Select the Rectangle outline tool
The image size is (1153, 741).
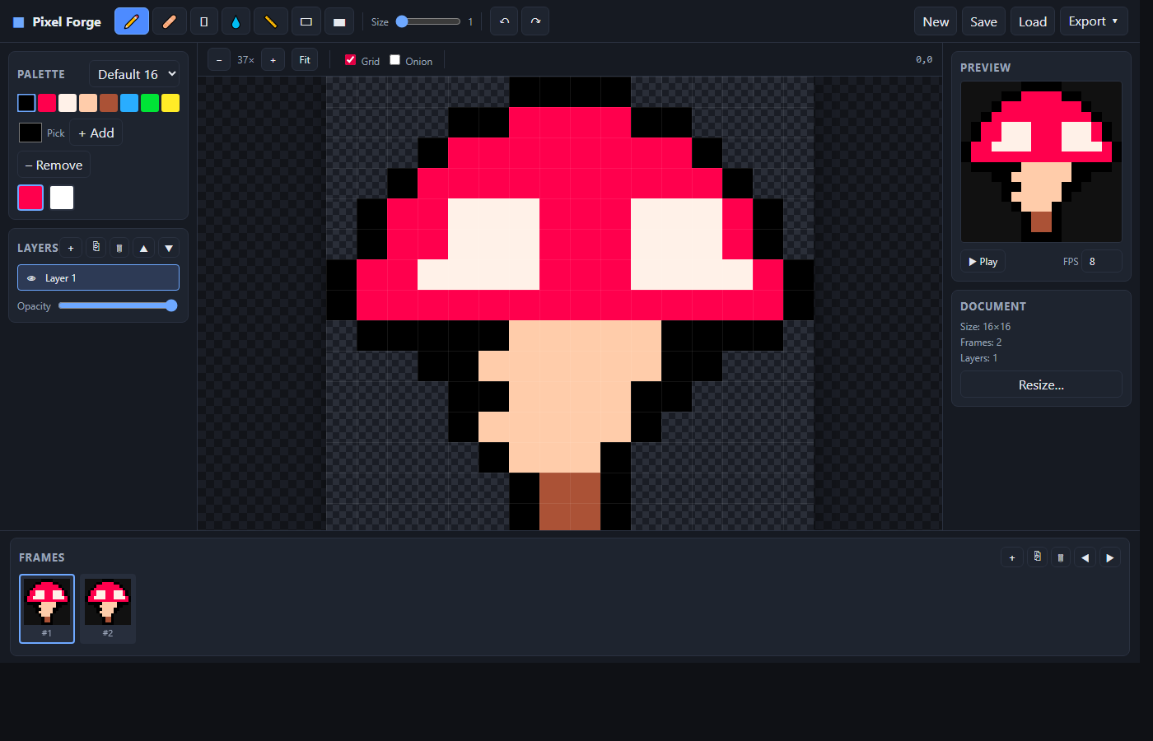pyautogui.click(x=306, y=21)
